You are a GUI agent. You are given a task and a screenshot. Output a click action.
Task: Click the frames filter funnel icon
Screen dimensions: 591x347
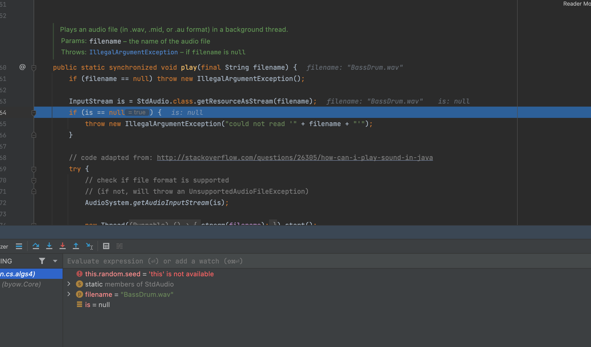(x=42, y=261)
